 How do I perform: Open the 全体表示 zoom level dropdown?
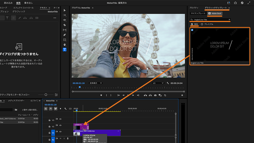(96, 83)
